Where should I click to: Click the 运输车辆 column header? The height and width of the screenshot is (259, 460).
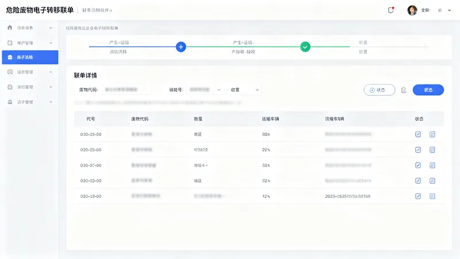coord(270,119)
